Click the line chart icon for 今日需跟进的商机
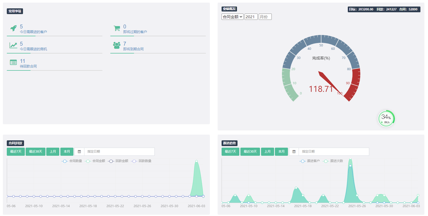 13,45
